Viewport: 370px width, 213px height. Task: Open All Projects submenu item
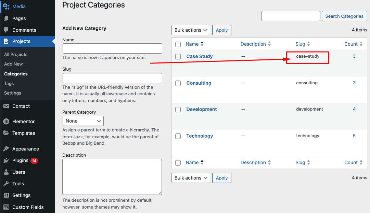pyautogui.click(x=16, y=54)
